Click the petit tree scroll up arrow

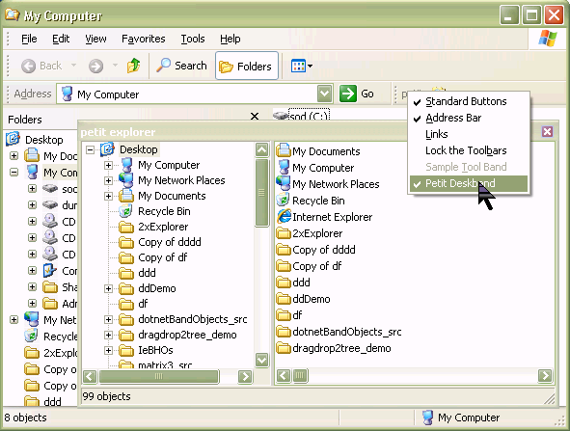point(261,149)
